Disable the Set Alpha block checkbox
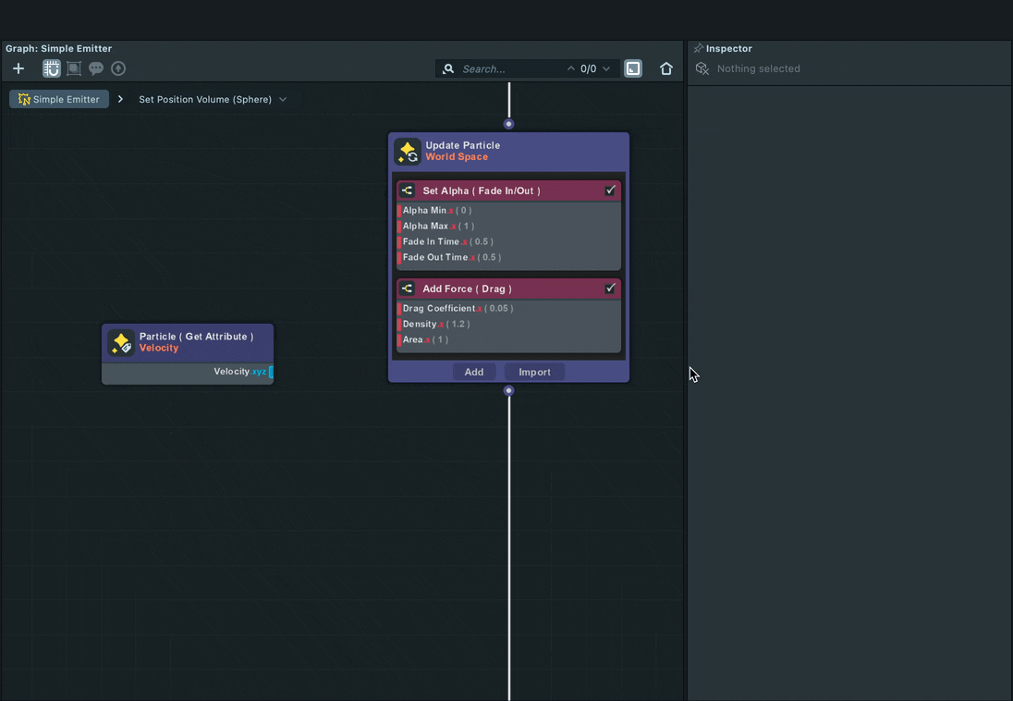 [610, 191]
